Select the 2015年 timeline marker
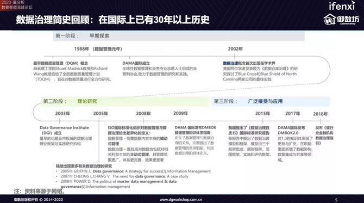This screenshot has width=364, height=203. click(x=262, y=114)
